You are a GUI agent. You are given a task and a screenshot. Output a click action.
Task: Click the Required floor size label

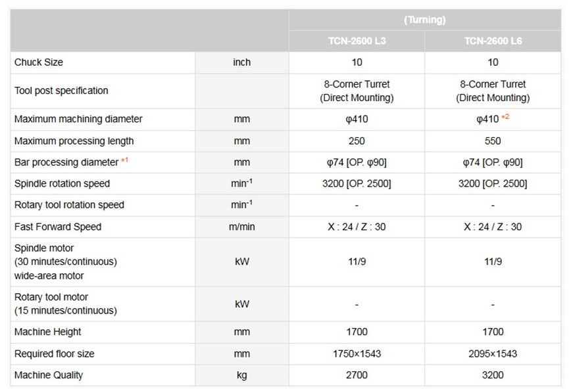pos(54,354)
